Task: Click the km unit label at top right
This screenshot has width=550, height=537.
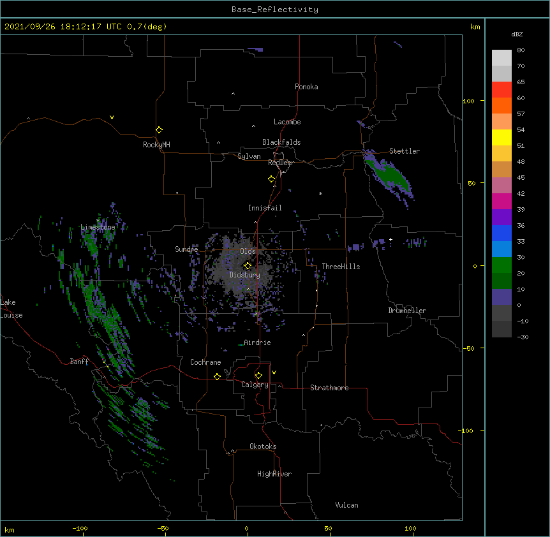Action: pos(475,27)
